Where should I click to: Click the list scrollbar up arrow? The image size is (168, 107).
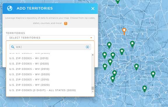point(93,55)
